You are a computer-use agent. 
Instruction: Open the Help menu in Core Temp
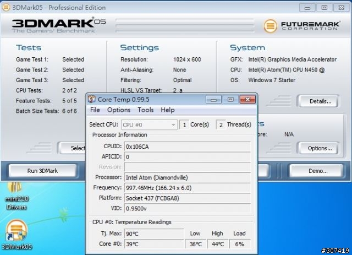point(167,110)
